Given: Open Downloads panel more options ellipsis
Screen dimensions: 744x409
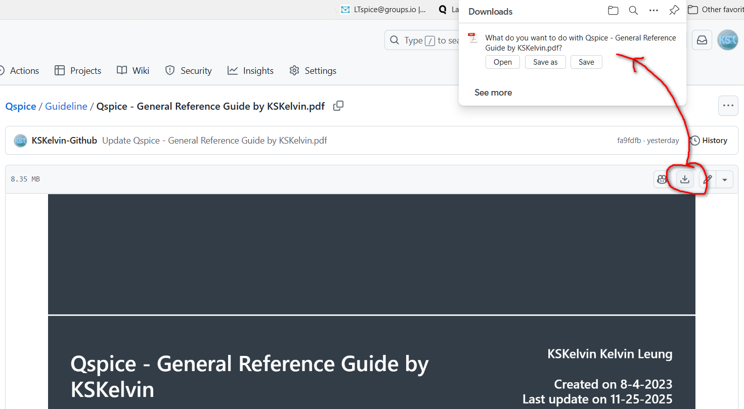Looking at the screenshot, I should (x=653, y=11).
